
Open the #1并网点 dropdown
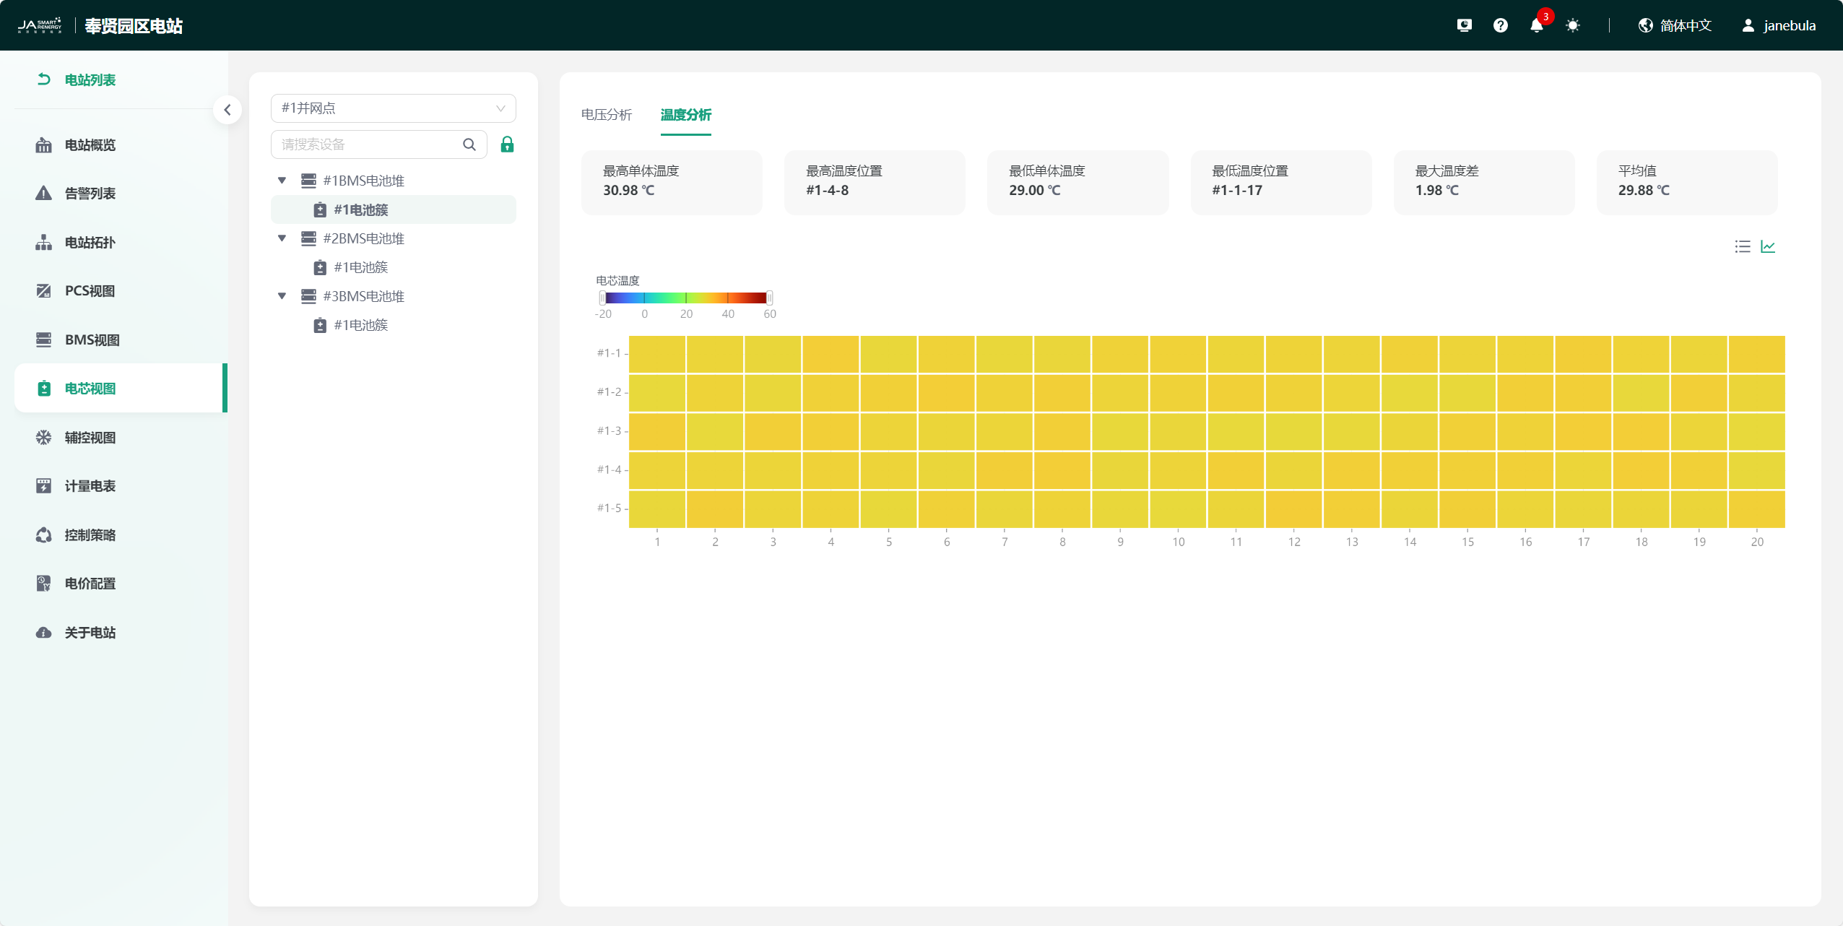[x=393, y=108]
